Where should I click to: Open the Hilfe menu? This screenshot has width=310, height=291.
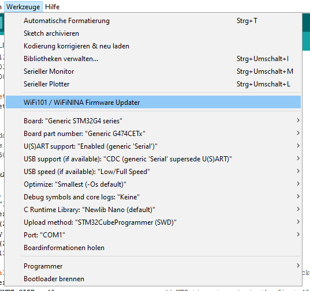click(x=52, y=7)
